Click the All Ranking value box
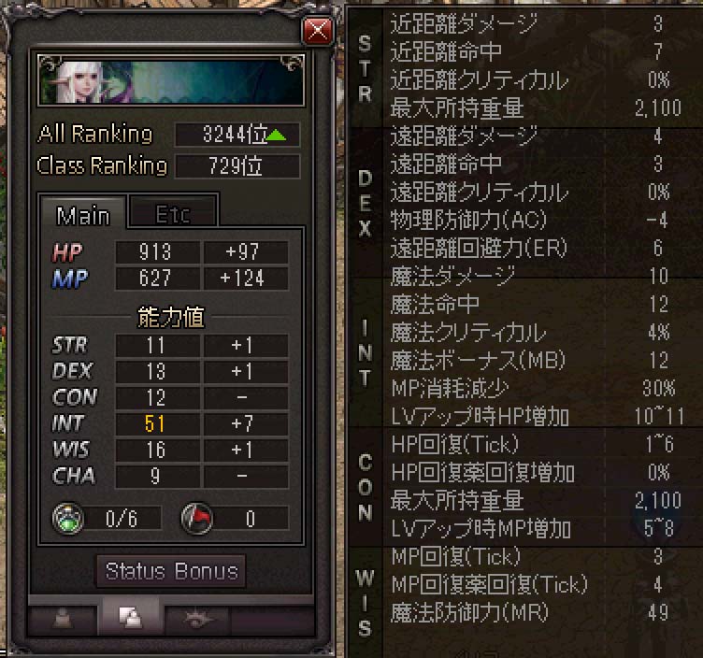This screenshot has height=658, width=703. (237, 135)
